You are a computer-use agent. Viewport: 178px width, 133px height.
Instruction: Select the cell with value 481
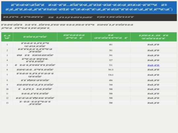pyautogui.click(x=111, y=45)
